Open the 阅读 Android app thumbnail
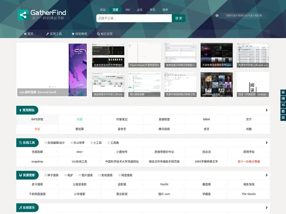 253,84
